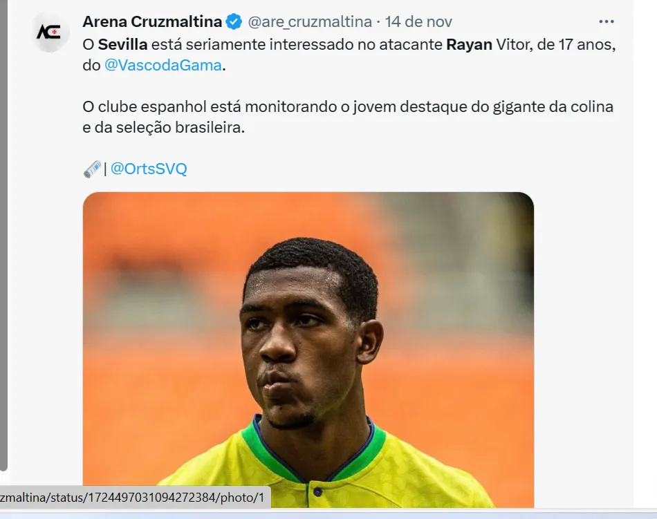Click the newspaper emoji before @OrtsSVQ
657x519 pixels.
[92, 169]
